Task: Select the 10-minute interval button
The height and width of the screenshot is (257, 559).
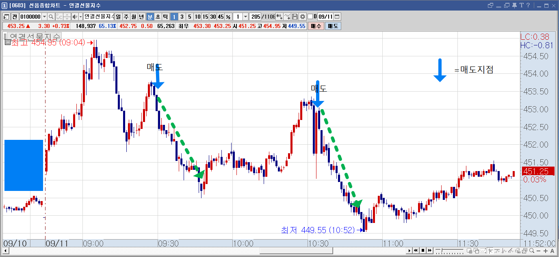Action: tap(197, 17)
